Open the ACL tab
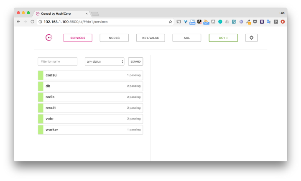 [186, 38]
